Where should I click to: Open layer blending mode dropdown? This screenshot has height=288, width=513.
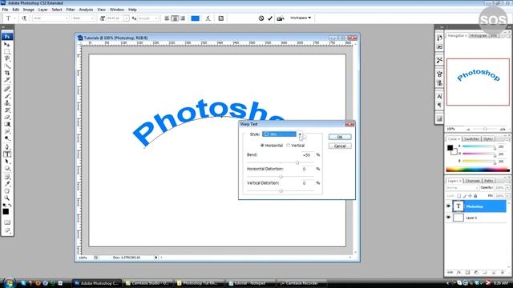coord(463,188)
